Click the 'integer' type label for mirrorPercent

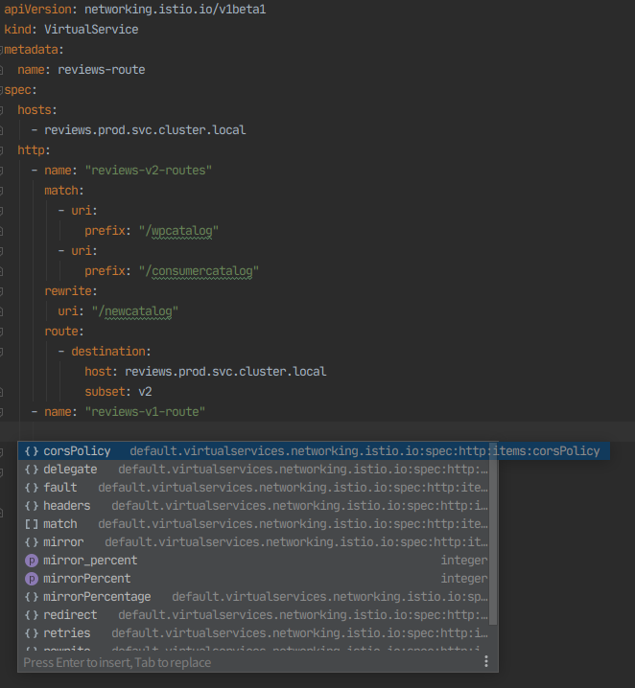(x=464, y=579)
